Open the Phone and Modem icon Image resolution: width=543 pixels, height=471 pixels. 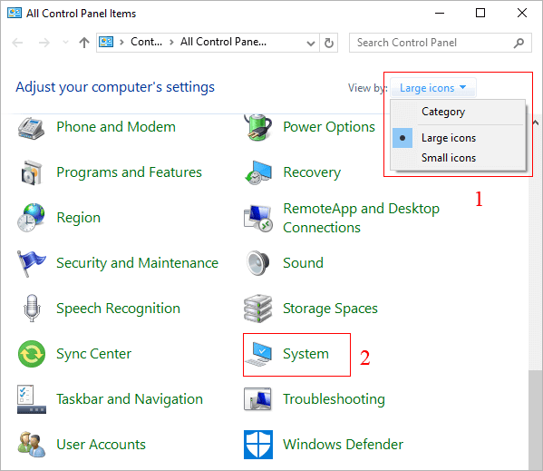(31, 128)
